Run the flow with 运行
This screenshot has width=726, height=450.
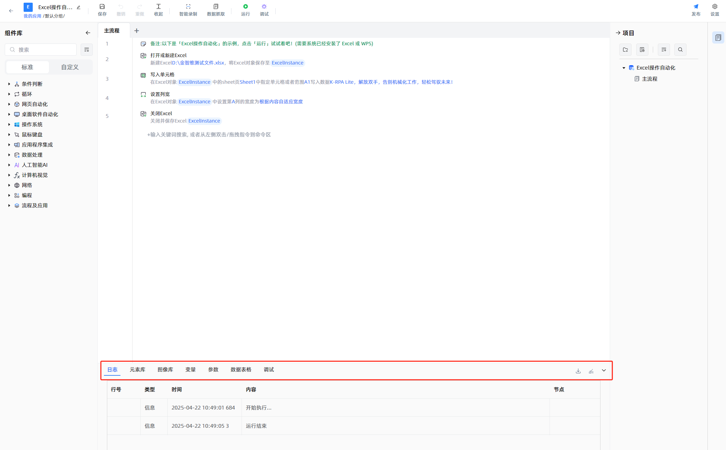(x=246, y=10)
